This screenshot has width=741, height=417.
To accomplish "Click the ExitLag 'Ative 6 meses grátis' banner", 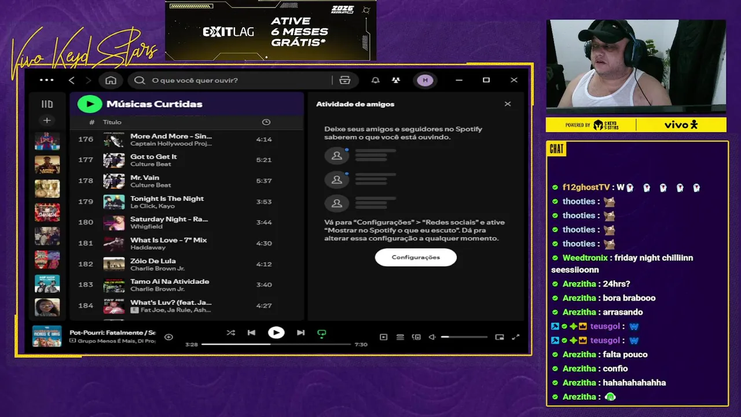I will [270, 31].
